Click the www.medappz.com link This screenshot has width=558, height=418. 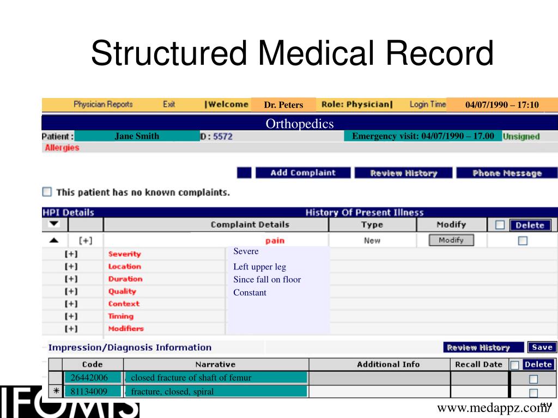493,408
